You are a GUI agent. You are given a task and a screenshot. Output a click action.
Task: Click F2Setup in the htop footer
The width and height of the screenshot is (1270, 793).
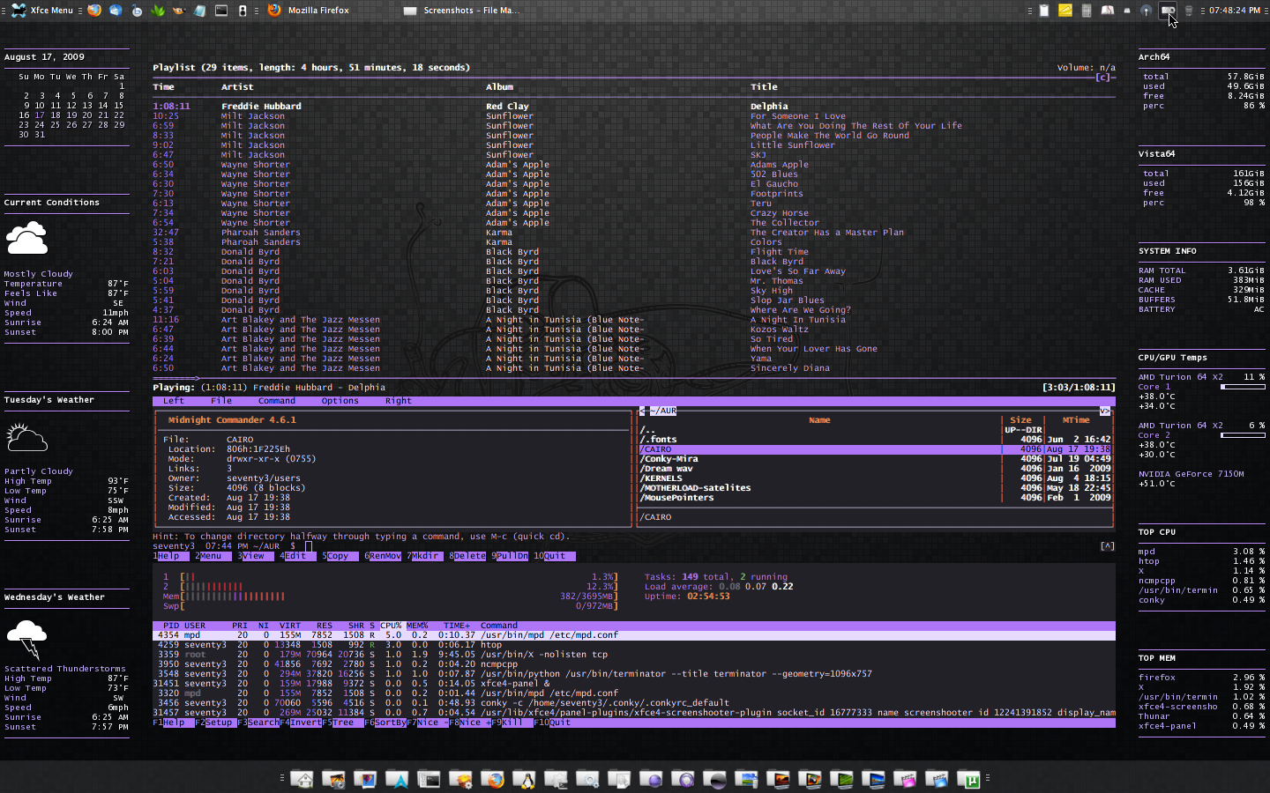215,723
